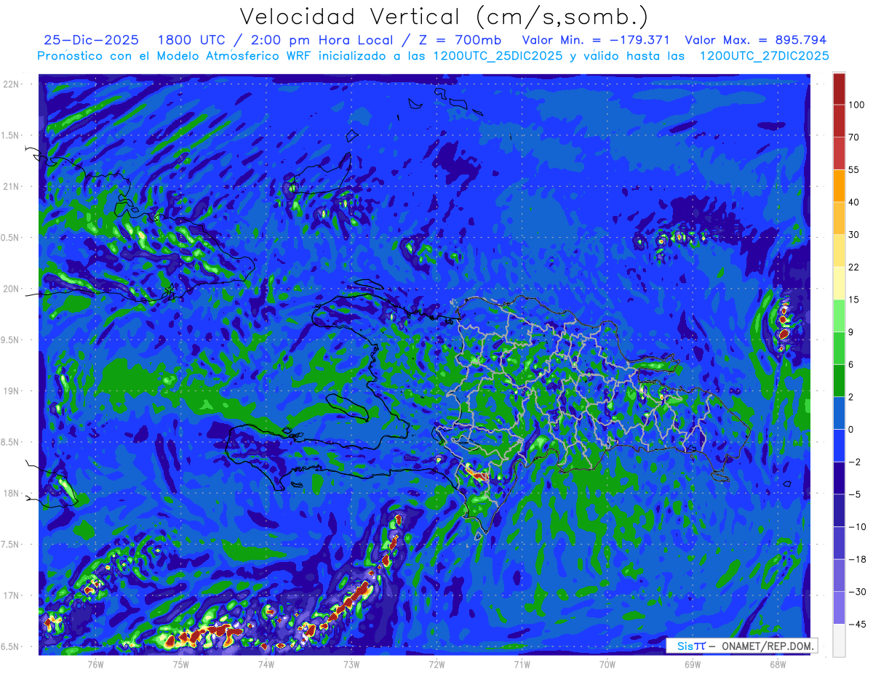
Task: Click the green colorbar segment between 6 and 9
Action: [x=839, y=348]
